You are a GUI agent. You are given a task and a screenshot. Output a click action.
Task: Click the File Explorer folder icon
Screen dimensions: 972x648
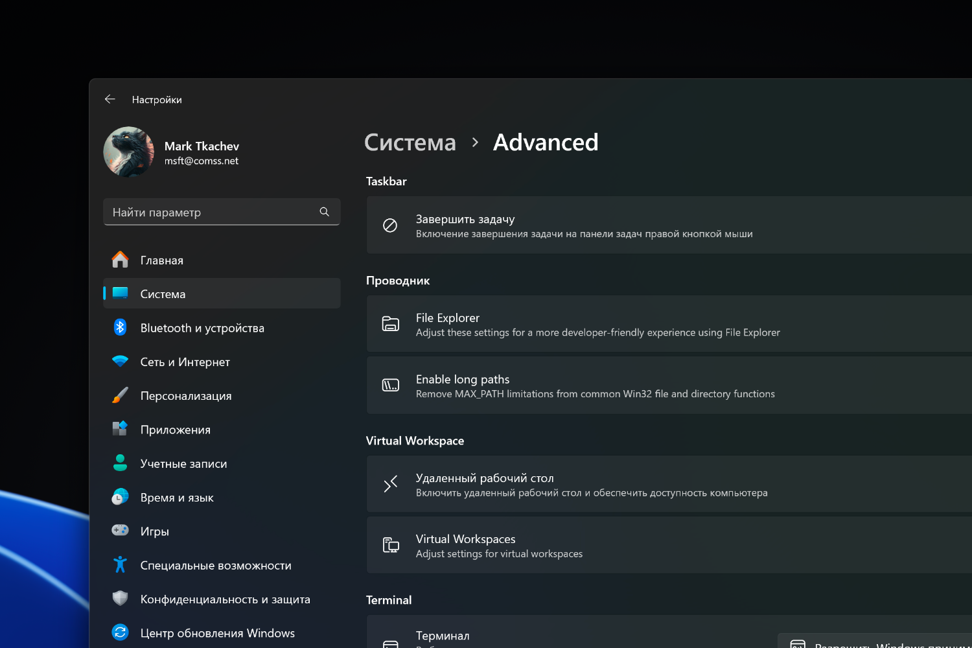point(391,324)
